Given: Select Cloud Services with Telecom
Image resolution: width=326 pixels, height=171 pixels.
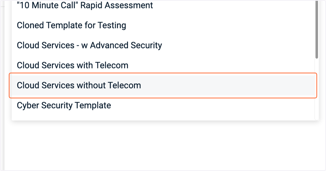Looking at the screenshot, I should point(163,65).
